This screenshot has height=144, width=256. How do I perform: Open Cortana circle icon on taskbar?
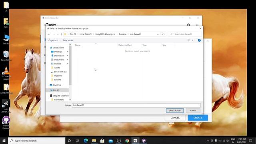pyautogui.click(x=69, y=140)
